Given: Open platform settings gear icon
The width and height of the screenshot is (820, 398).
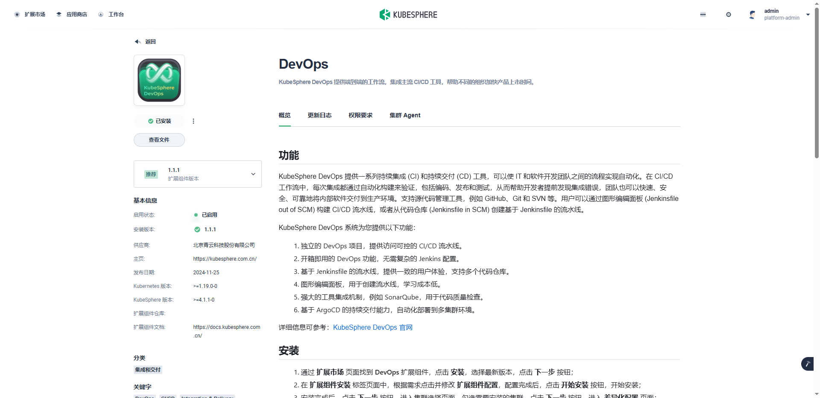Looking at the screenshot, I should pyautogui.click(x=729, y=15).
